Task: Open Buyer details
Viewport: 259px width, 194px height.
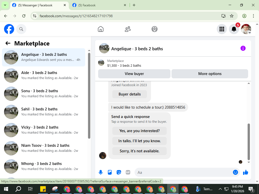Action: 130,94
